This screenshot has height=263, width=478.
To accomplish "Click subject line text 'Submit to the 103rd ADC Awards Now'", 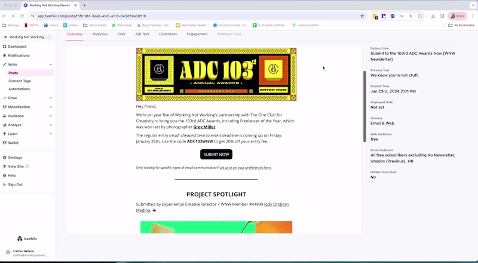I will [x=406, y=53].
